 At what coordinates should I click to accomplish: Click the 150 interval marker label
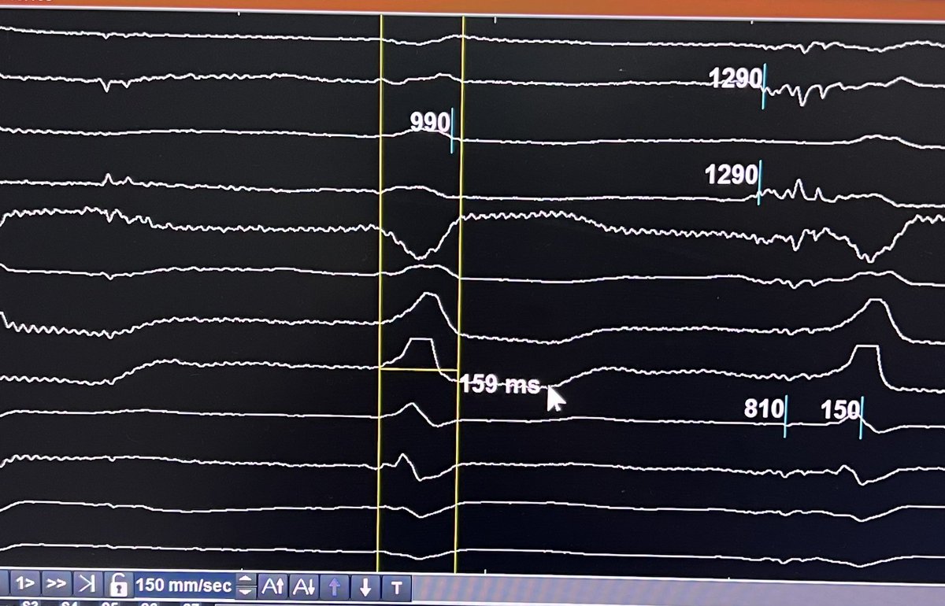pos(840,409)
